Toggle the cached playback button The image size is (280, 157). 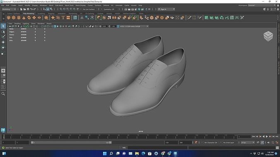pos(262,143)
